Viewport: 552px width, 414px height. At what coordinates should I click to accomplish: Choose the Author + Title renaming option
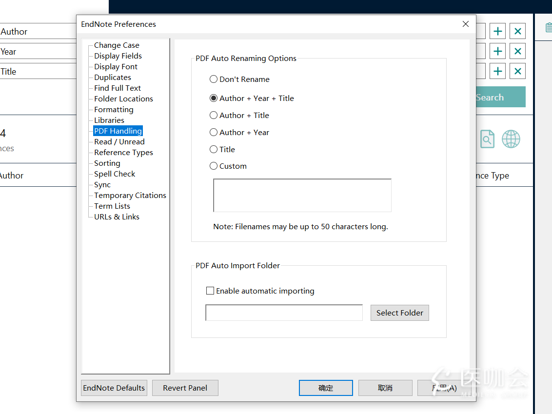239,115
